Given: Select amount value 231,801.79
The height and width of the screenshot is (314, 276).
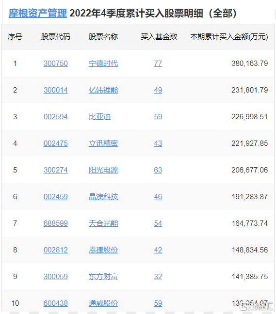Looking at the screenshot, I should (x=250, y=90).
